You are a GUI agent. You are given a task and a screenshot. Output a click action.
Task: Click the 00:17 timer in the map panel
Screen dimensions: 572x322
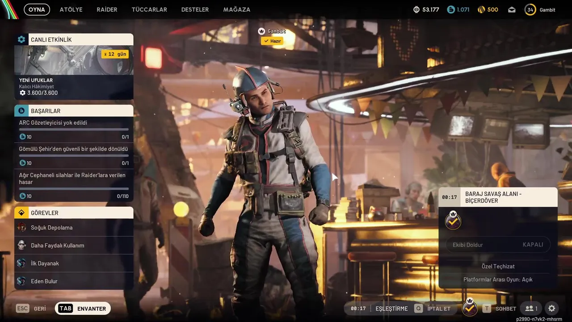450,197
